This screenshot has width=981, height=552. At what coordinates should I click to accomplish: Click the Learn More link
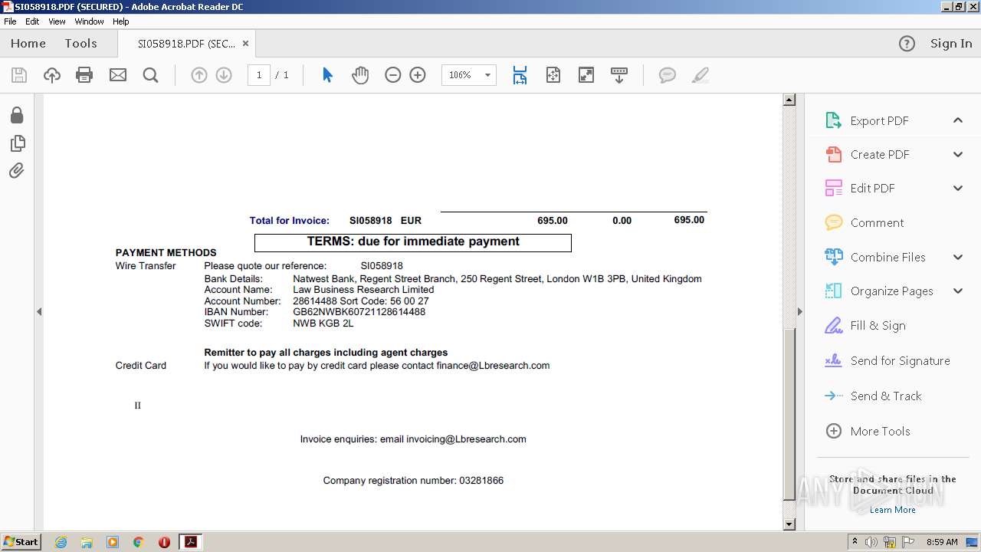point(893,510)
